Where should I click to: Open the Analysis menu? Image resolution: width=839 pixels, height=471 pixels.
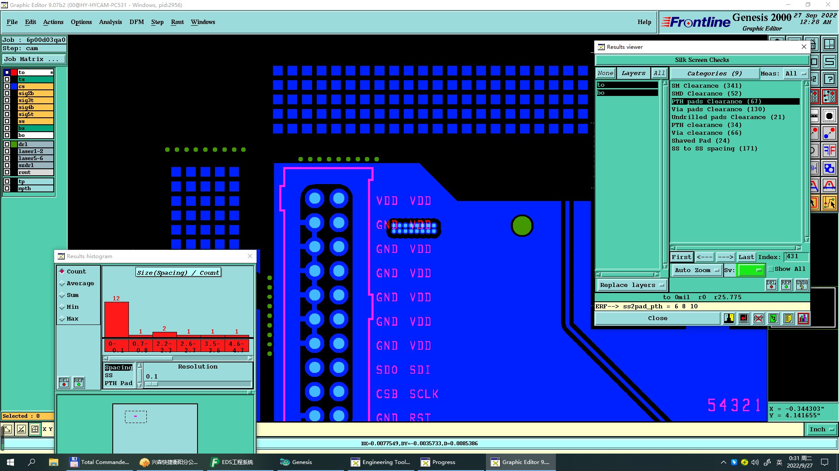click(x=110, y=22)
